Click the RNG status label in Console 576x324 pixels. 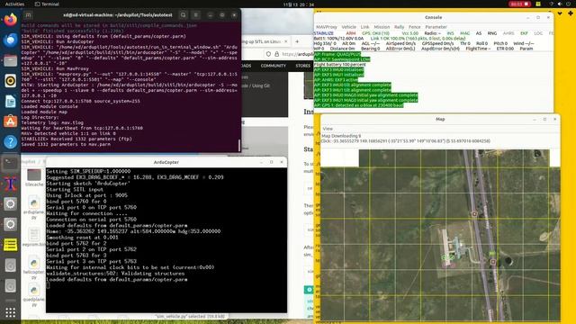click(492, 33)
